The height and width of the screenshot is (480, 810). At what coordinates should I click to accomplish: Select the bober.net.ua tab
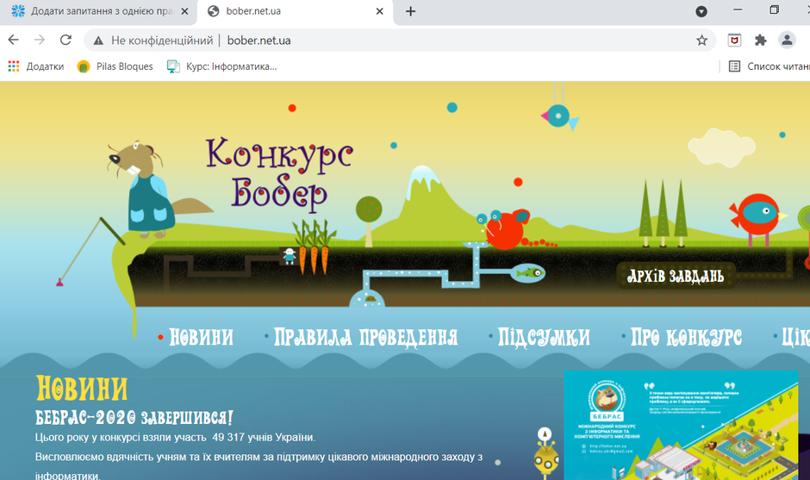295,11
